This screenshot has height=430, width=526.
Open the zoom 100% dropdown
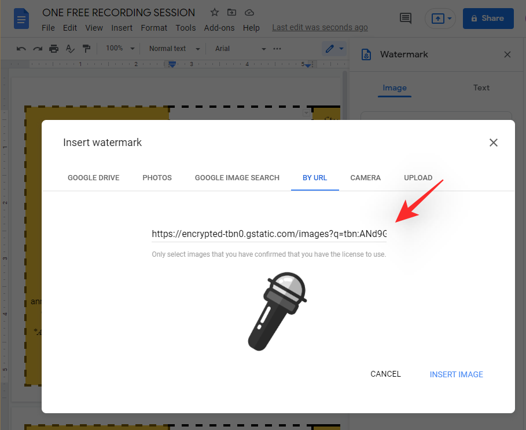[122, 49]
